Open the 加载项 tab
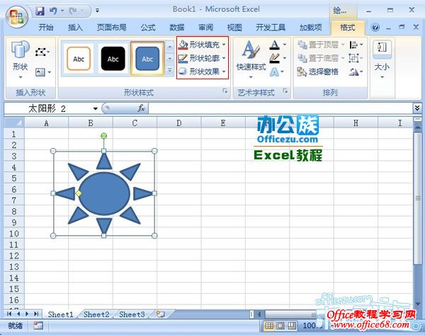425x335 pixels. point(311,28)
